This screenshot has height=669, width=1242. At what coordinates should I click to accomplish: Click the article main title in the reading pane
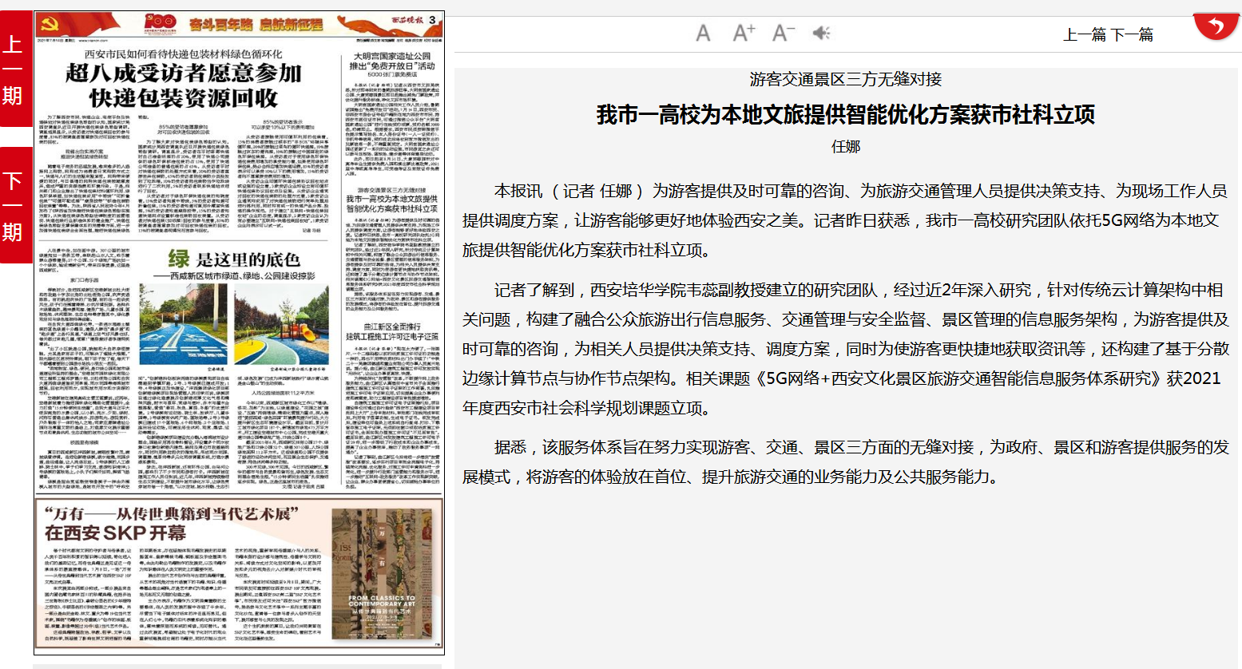pos(846,115)
